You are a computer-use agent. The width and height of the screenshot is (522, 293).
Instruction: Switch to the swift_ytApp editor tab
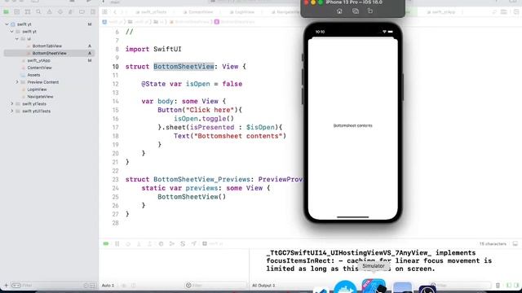click(x=441, y=12)
